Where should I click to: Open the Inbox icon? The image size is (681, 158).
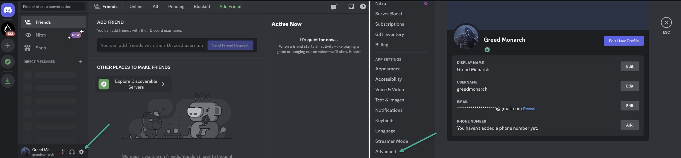351,6
